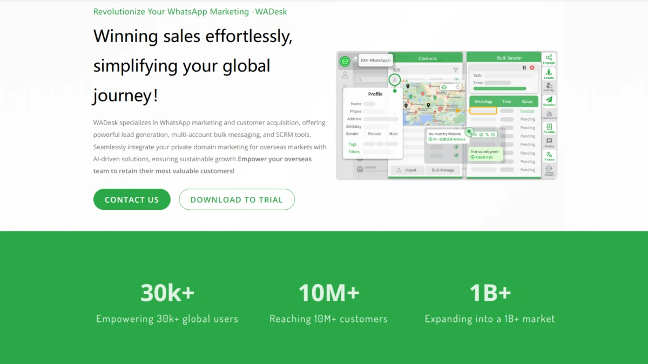Click the Birthday field in Profile card
648x364 pixels.
pyautogui.click(x=376, y=127)
